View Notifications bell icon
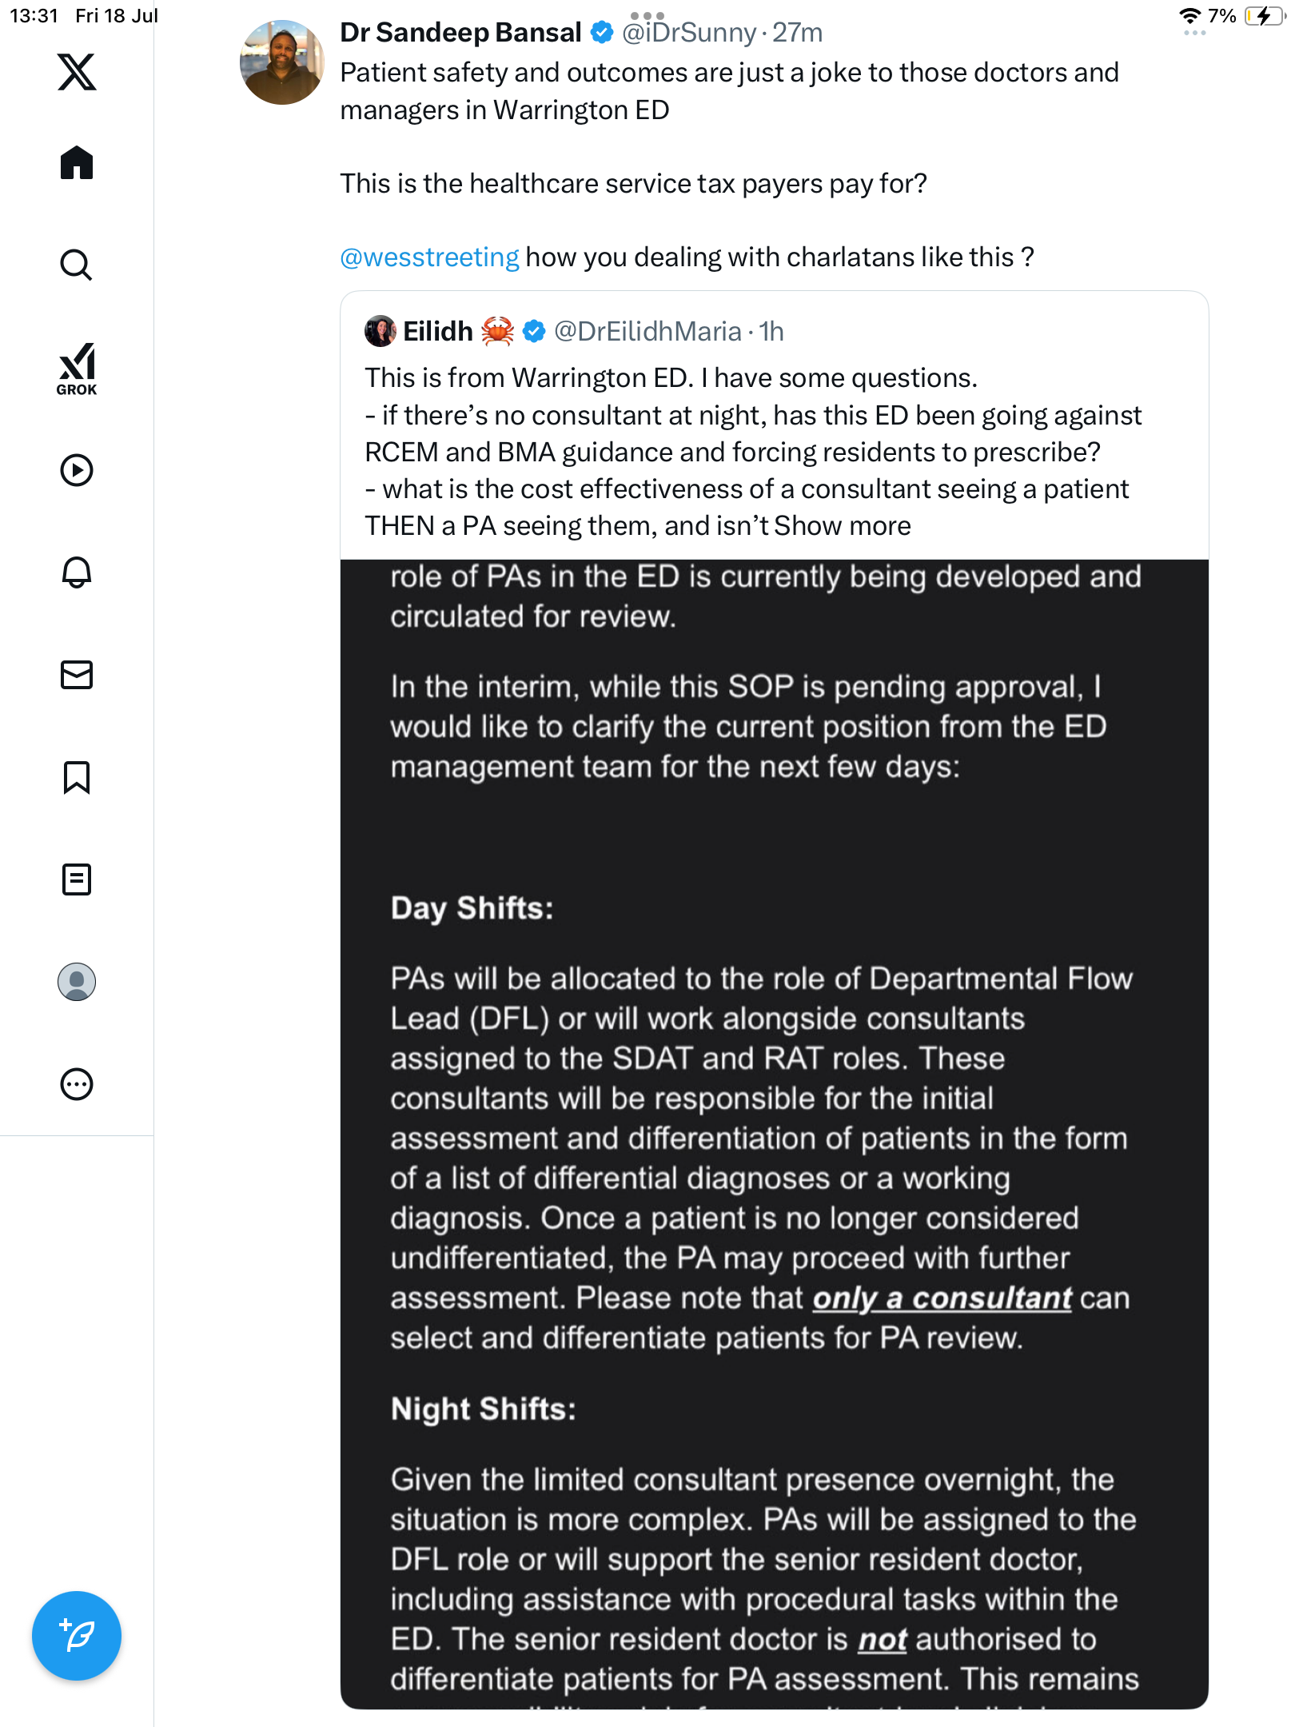This screenshot has height=1727, width=1295. [77, 572]
